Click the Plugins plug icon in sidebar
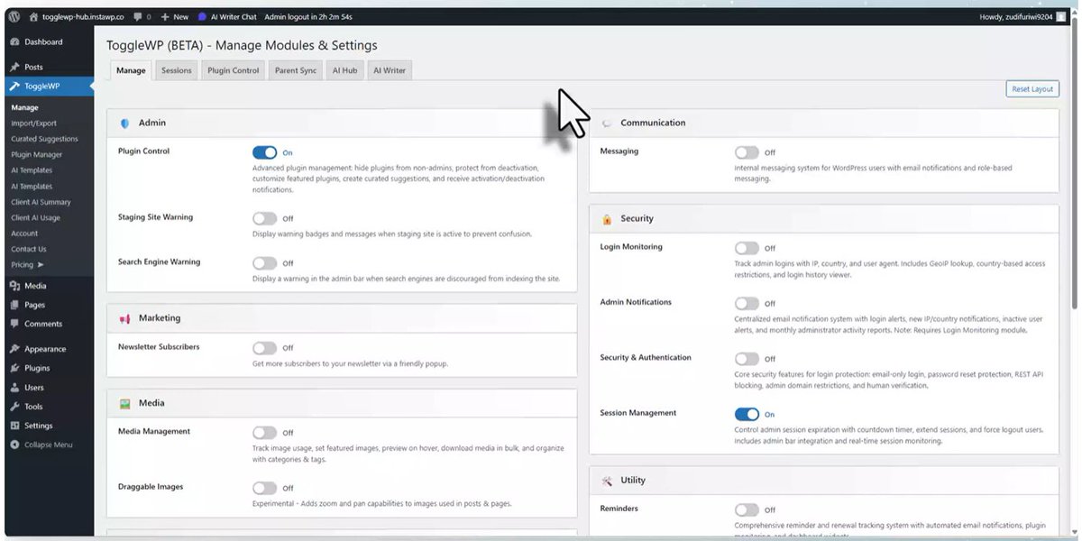This screenshot has width=1082, height=541. pyautogui.click(x=15, y=368)
